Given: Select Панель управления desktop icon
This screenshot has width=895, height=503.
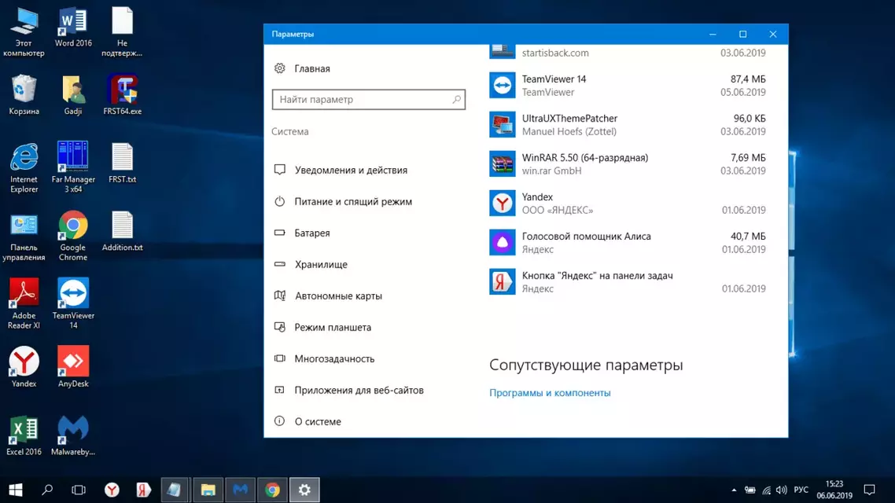Looking at the screenshot, I should [x=24, y=236].
